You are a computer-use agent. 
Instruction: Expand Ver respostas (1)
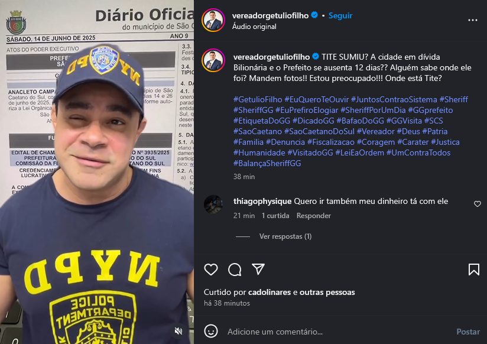(285, 236)
